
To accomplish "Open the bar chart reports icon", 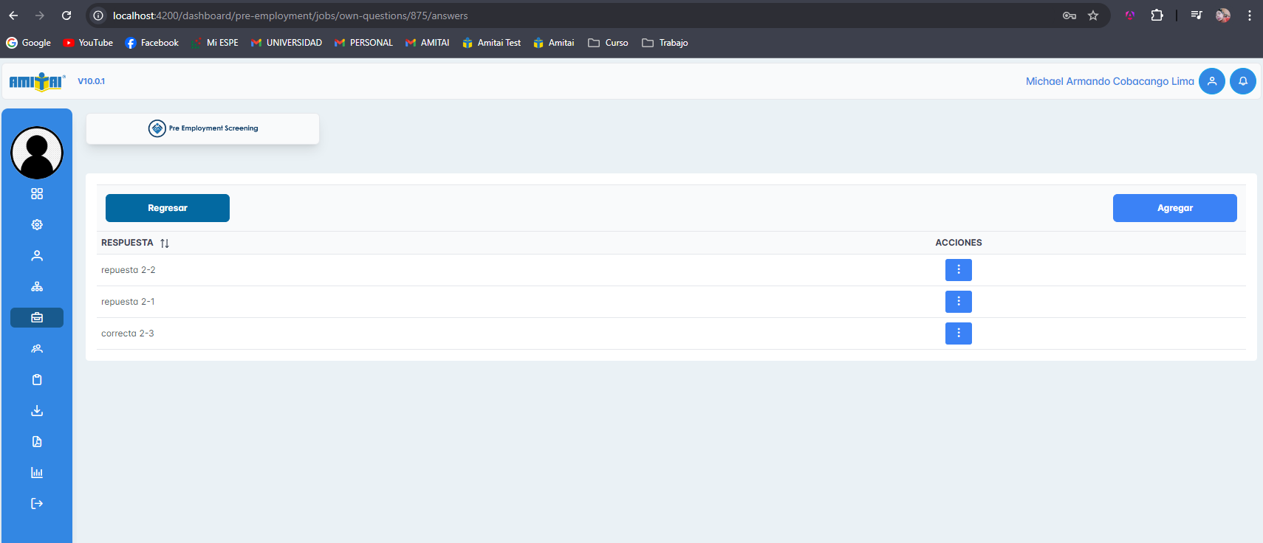I will (x=37, y=473).
